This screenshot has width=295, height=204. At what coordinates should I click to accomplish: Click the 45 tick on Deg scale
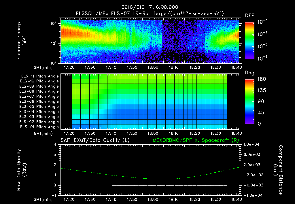261,113
